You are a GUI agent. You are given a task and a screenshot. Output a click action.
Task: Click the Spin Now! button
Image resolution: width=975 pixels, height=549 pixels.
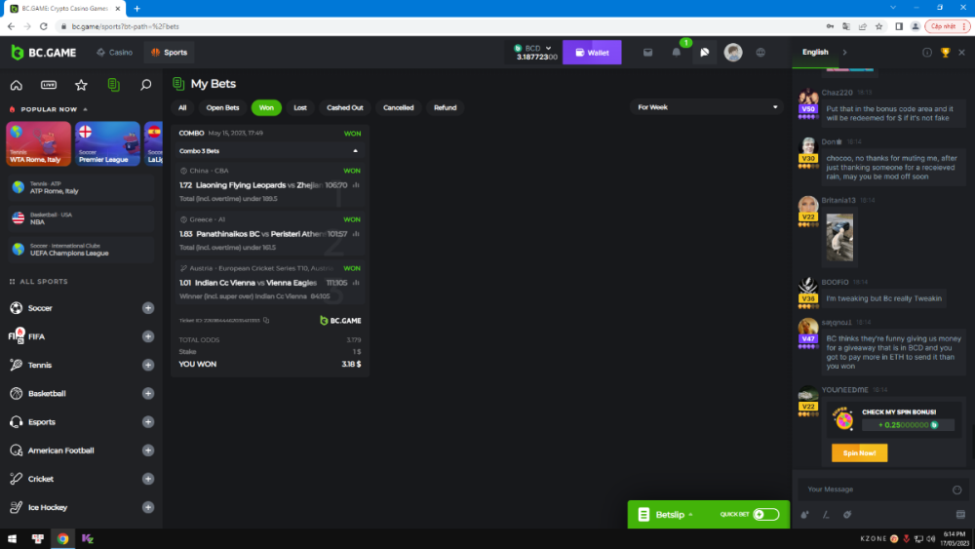tap(859, 453)
